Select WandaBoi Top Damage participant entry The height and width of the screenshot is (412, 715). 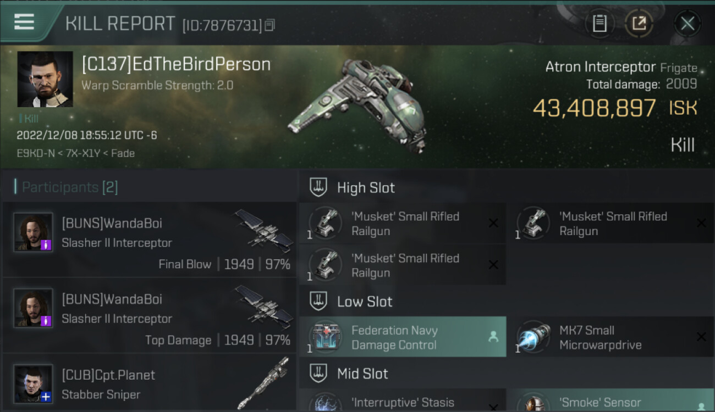tap(150, 316)
